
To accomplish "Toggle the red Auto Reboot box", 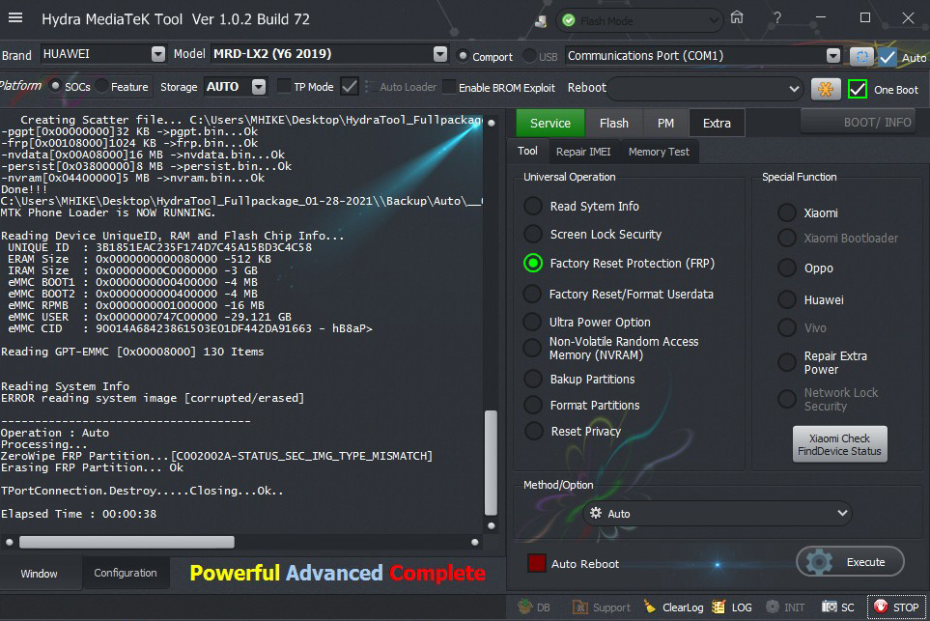I will pos(537,563).
